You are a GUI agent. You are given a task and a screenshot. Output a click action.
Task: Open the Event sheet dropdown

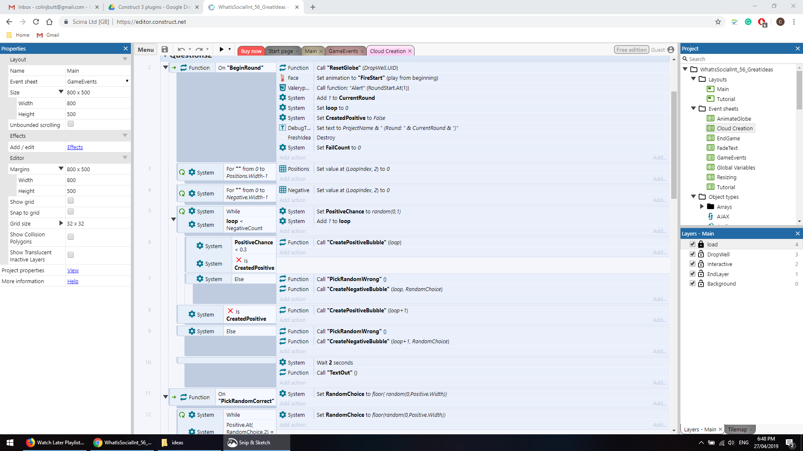click(127, 81)
